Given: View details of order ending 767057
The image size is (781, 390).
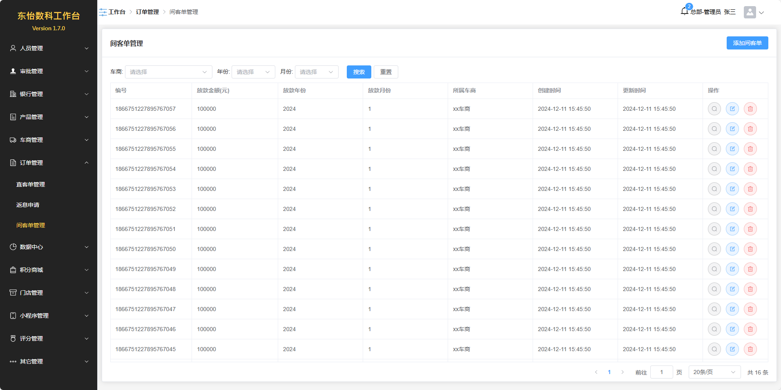Looking at the screenshot, I should pyautogui.click(x=714, y=109).
